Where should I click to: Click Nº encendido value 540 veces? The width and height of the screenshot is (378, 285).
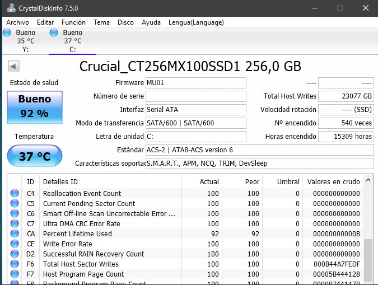pos(346,123)
